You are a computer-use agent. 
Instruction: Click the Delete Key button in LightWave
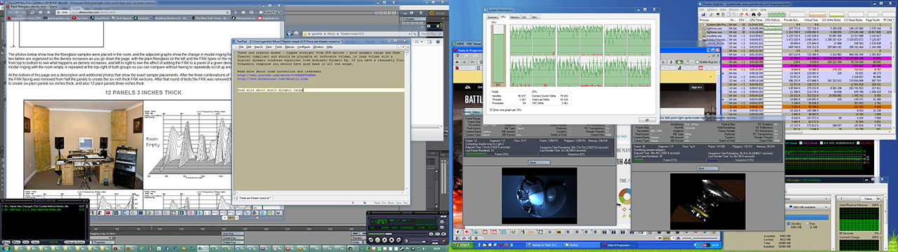coord(233,242)
